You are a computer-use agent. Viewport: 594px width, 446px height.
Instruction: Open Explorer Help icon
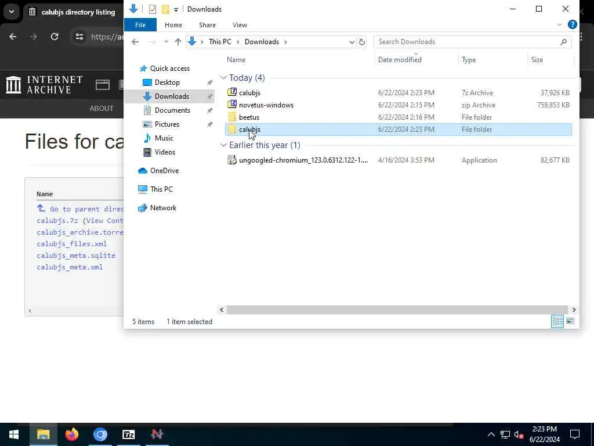(573, 24)
